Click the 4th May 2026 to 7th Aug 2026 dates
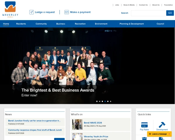This screenshot has height=140, width=175. pyautogui.click(x=95, y=126)
